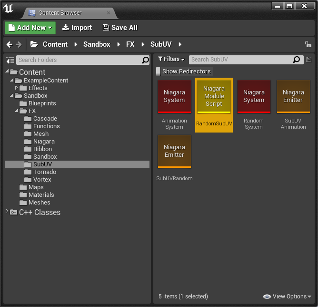Select the Cascade folder icon
The height and width of the screenshot is (307, 318).
coord(28,119)
